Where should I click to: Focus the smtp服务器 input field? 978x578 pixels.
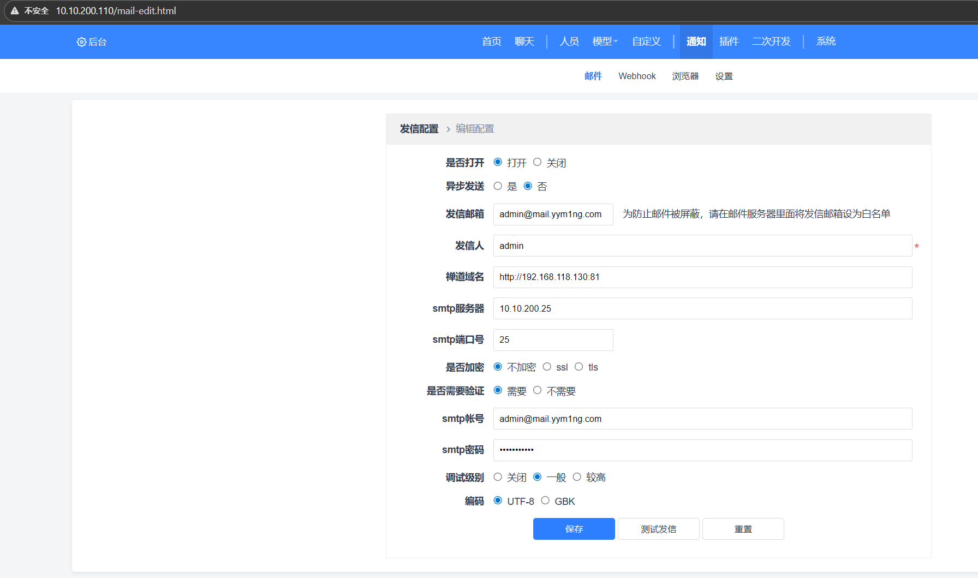702,308
